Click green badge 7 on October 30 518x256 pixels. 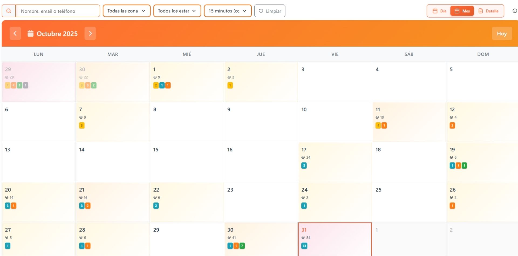coord(242,246)
